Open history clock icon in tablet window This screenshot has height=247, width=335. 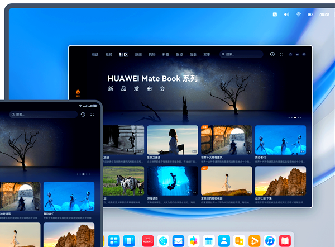click(83, 115)
